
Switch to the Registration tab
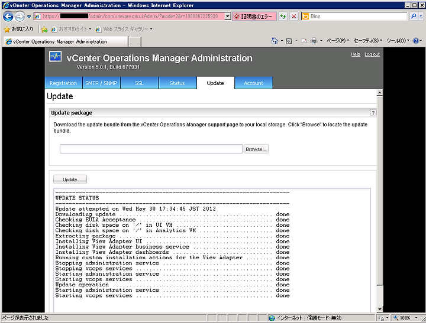(x=63, y=83)
